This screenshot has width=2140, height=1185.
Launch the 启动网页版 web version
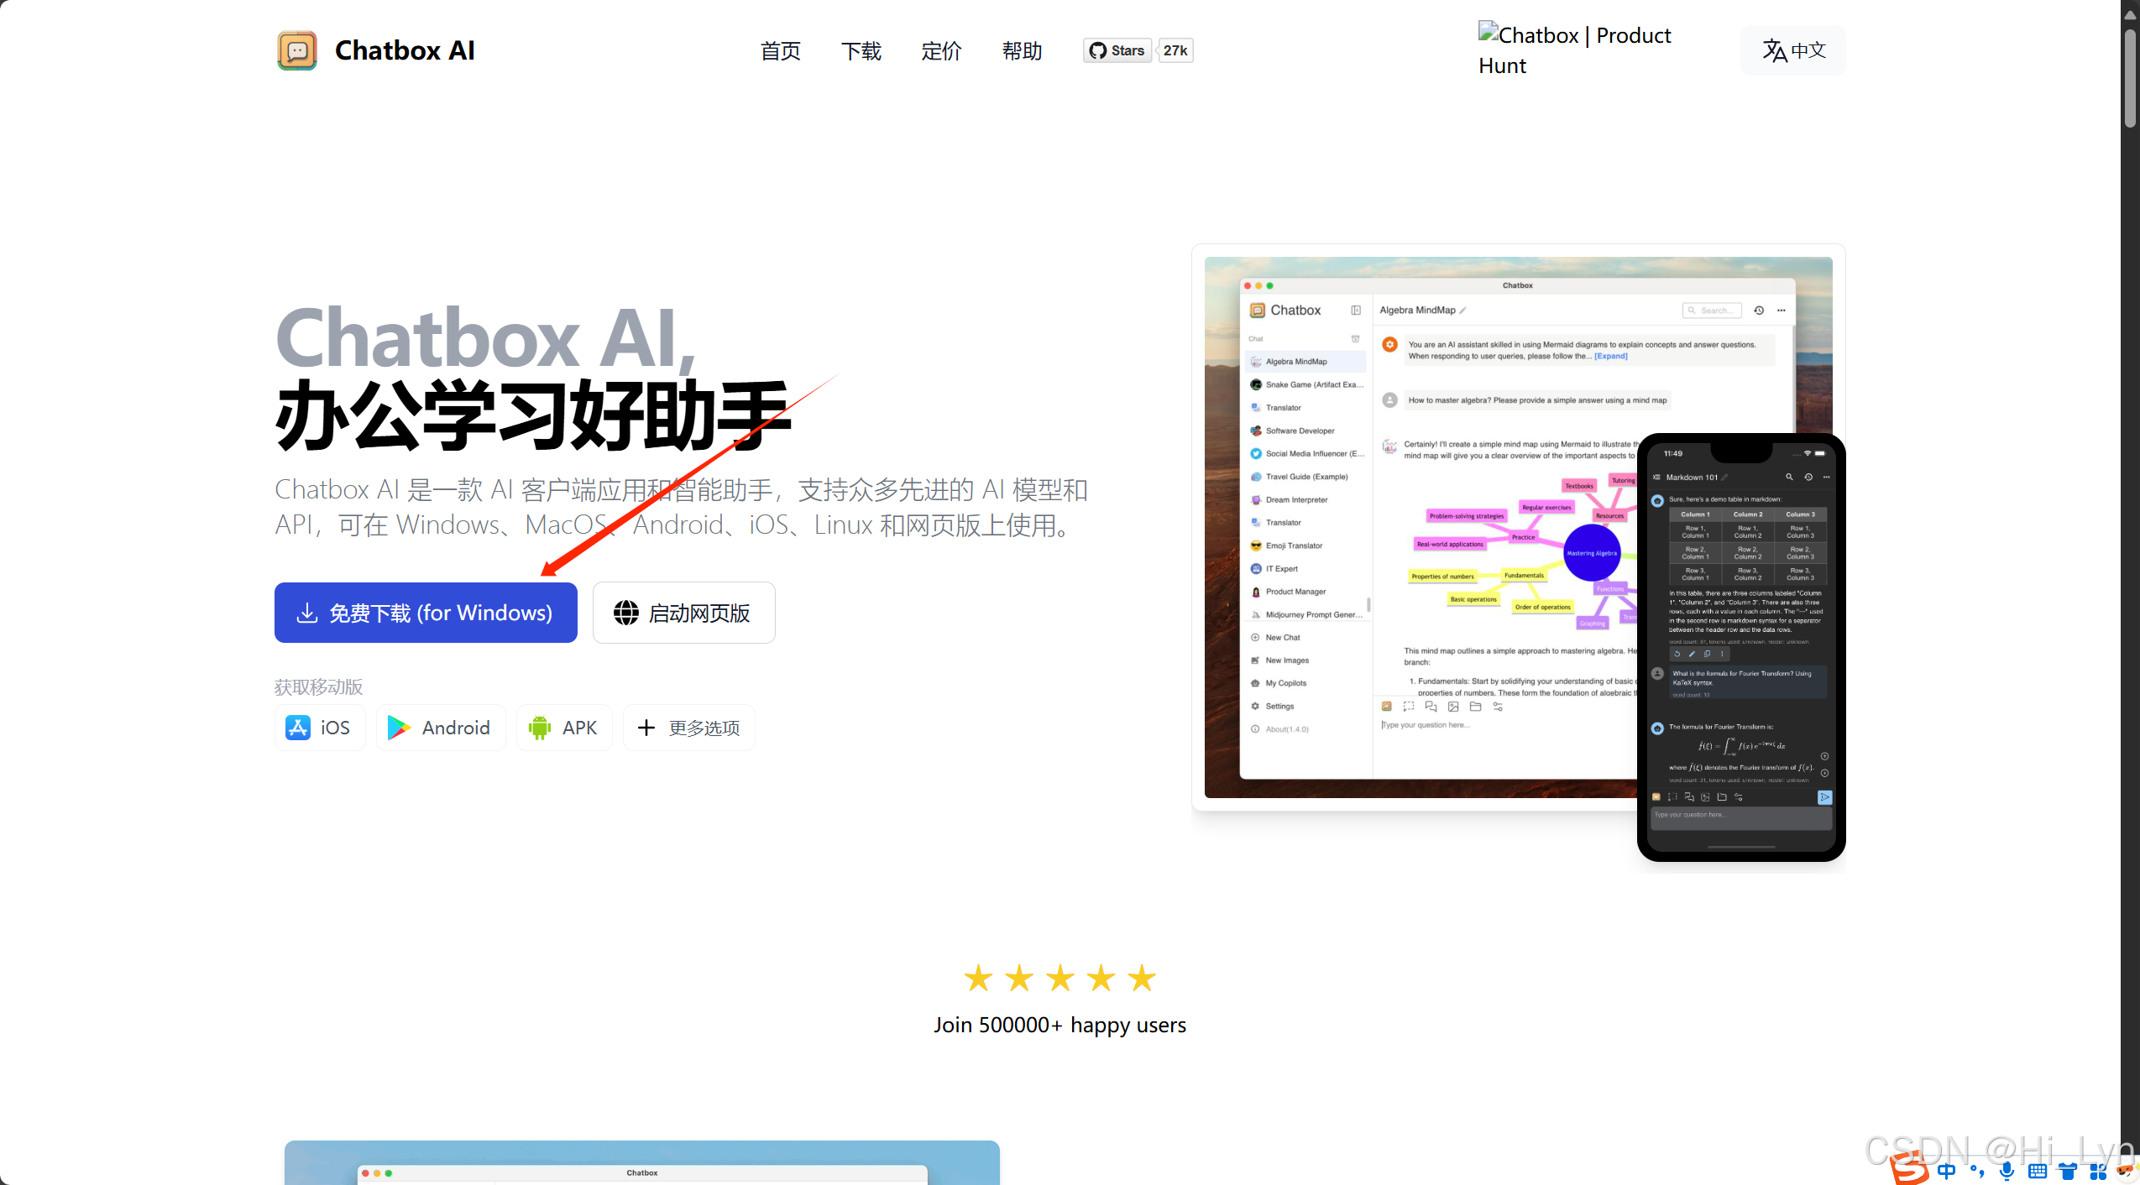tap(683, 613)
